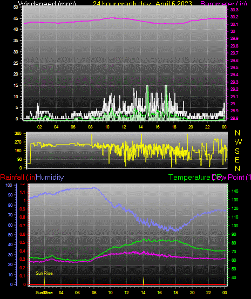Click the 24 hour graph date title
251x299 pixels.
(x=143, y=3)
